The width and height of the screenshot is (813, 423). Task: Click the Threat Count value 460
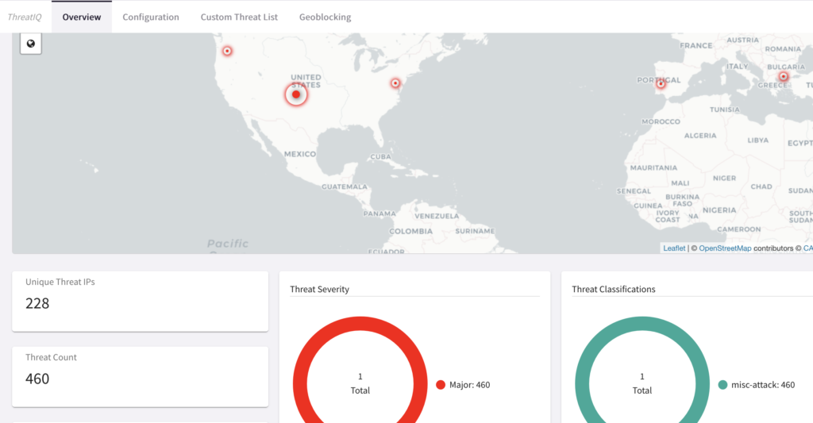click(x=37, y=379)
